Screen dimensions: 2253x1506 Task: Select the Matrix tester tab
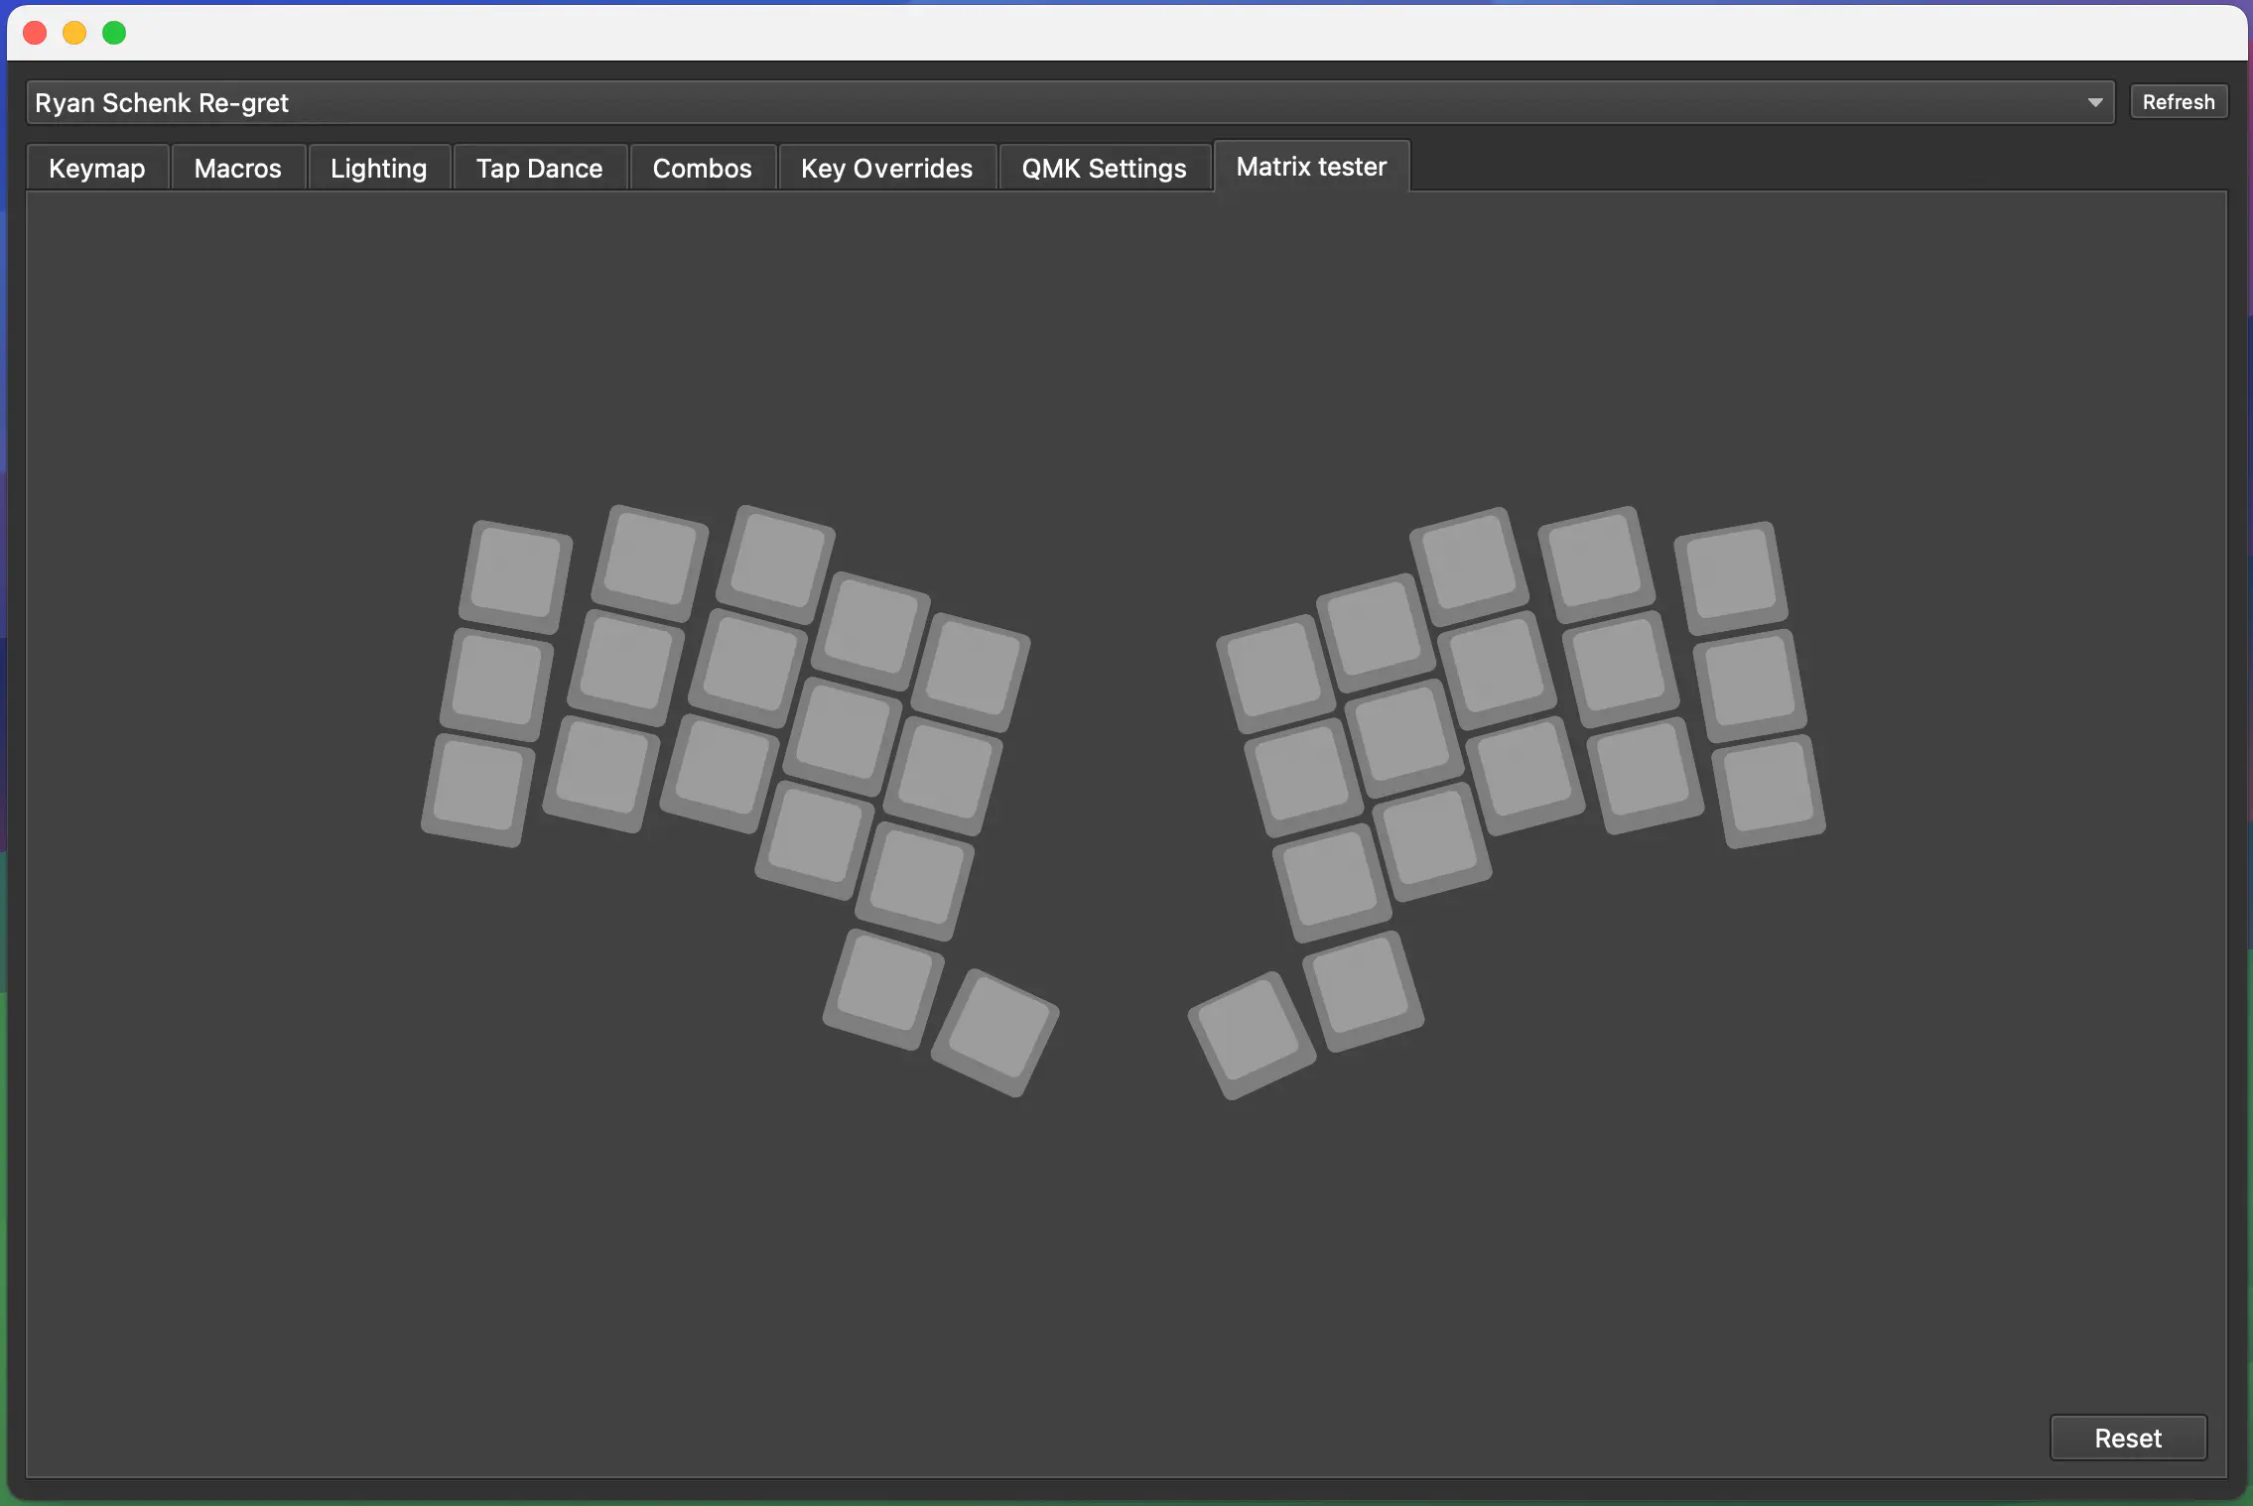tap(1311, 166)
